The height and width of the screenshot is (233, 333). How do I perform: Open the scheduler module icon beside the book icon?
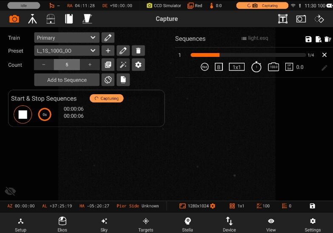coord(87,19)
